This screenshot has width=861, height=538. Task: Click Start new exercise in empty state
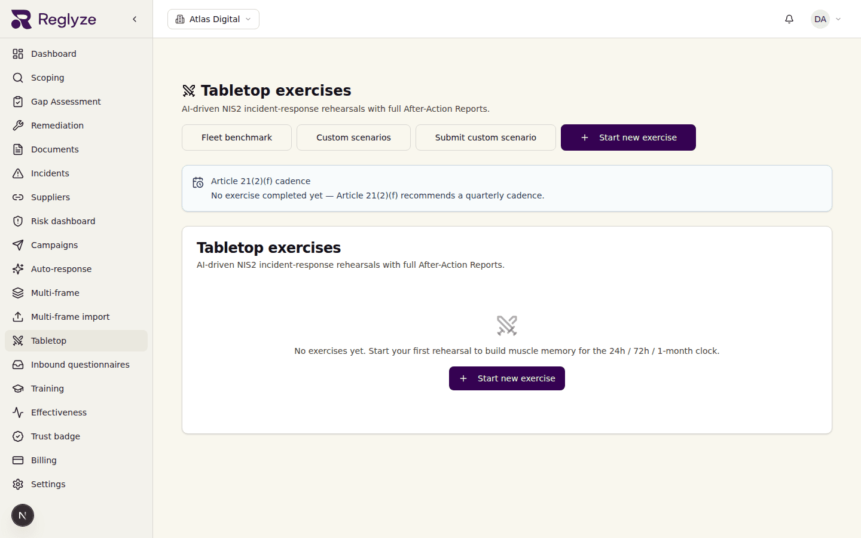(x=507, y=378)
